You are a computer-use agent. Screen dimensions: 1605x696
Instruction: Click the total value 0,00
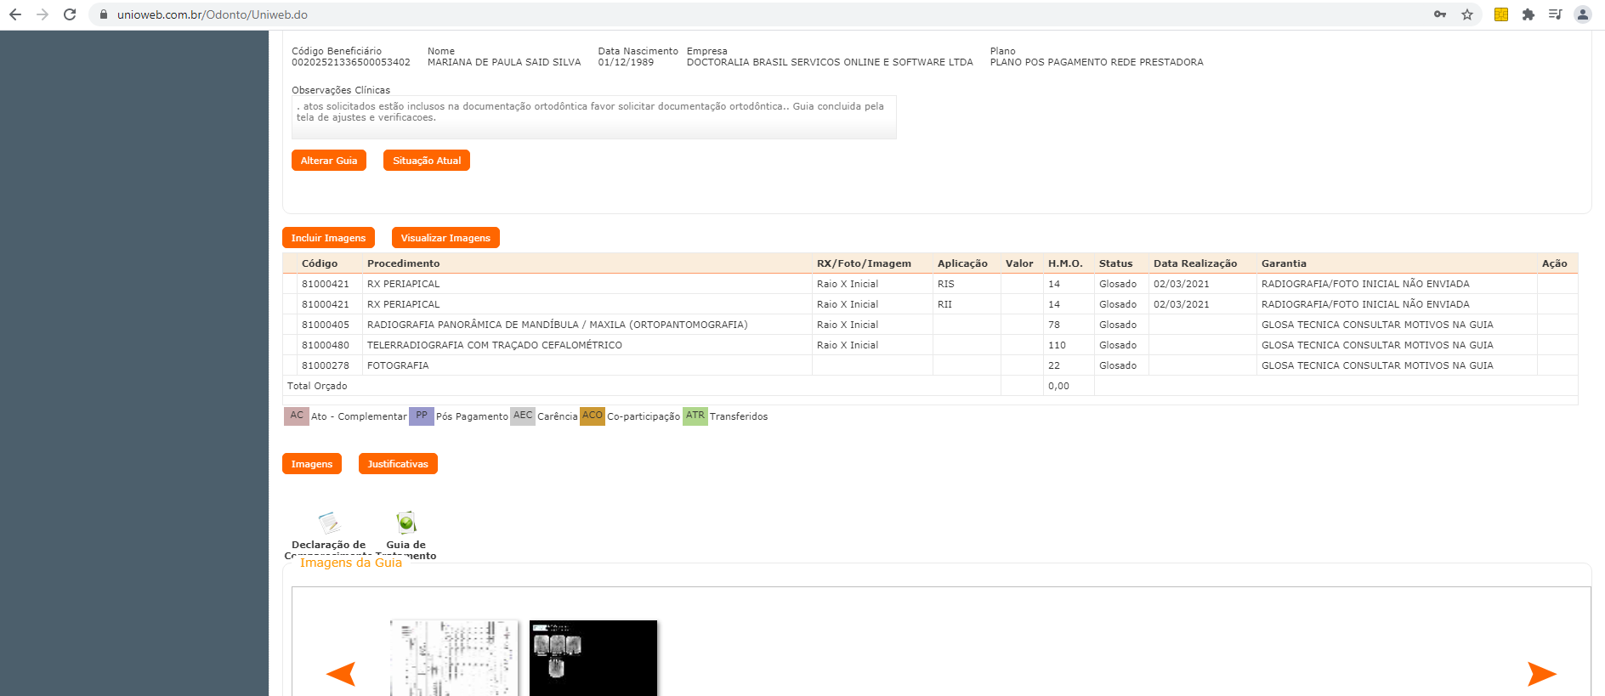[1058, 386]
